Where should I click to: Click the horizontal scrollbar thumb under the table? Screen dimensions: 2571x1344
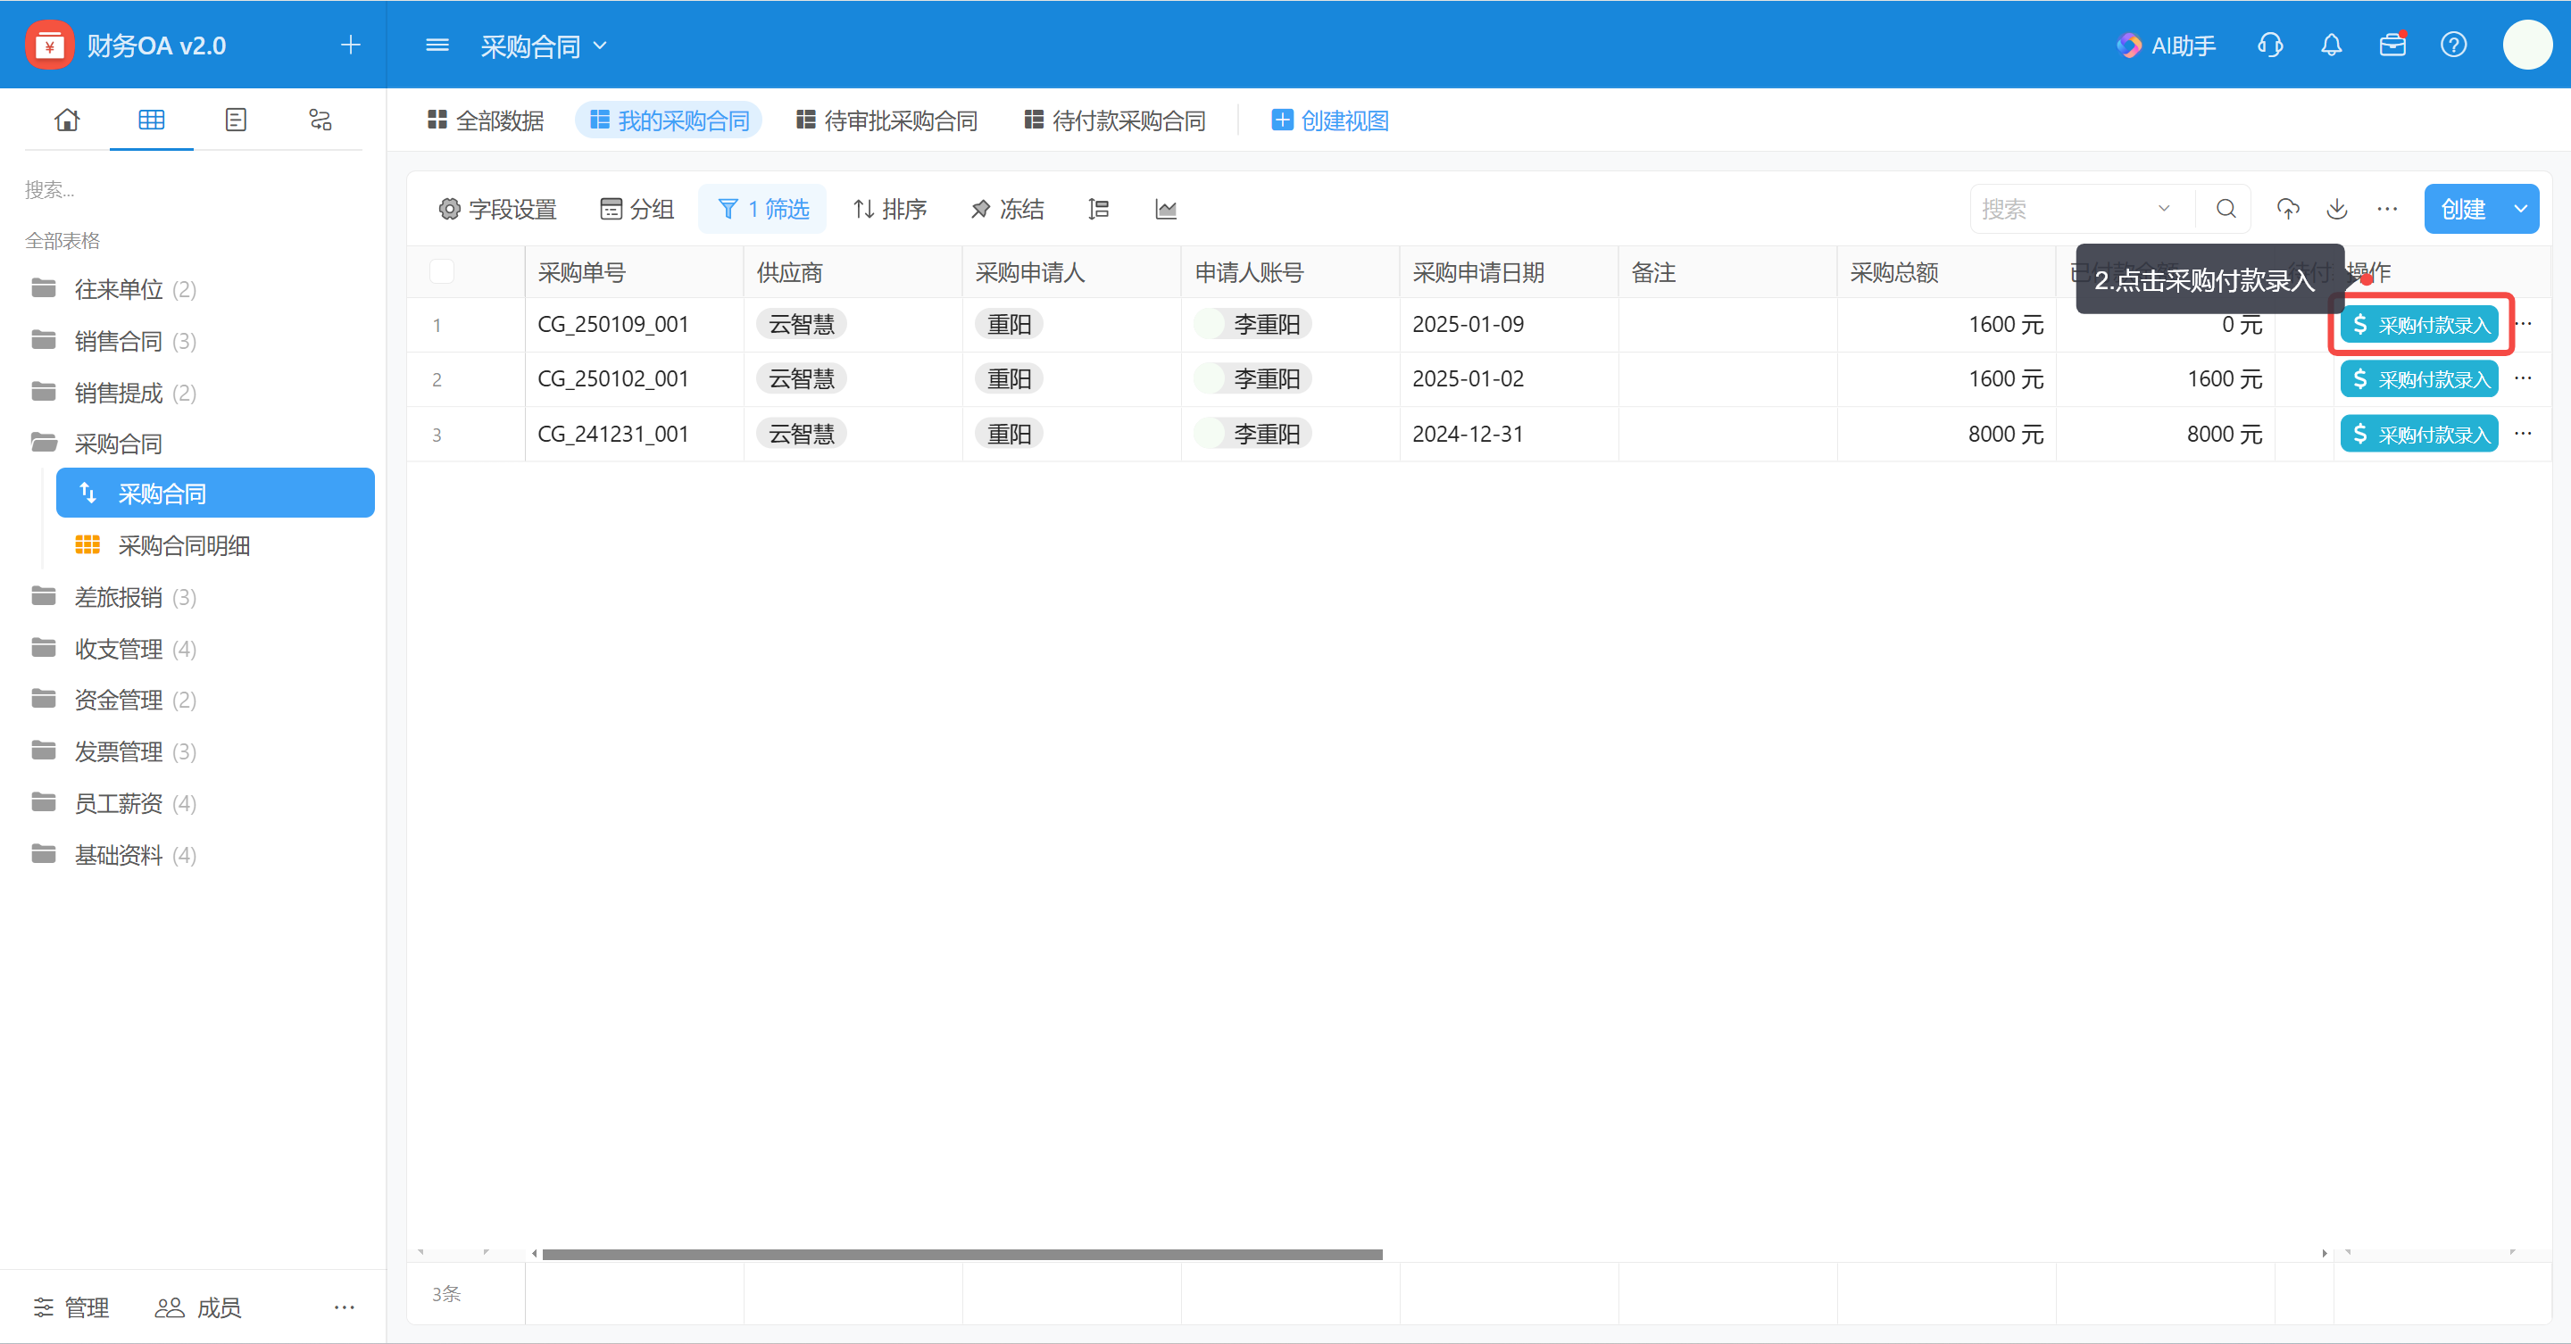[x=962, y=1253]
